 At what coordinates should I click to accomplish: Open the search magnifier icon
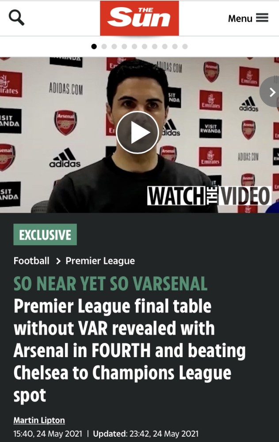coord(17,18)
